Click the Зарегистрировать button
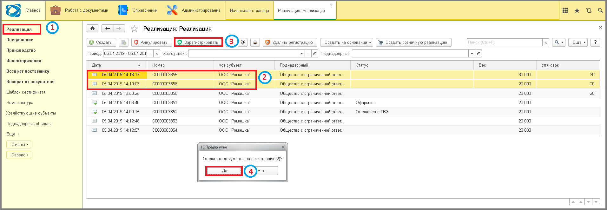Viewport: 607px width, 210px height. [x=198, y=42]
